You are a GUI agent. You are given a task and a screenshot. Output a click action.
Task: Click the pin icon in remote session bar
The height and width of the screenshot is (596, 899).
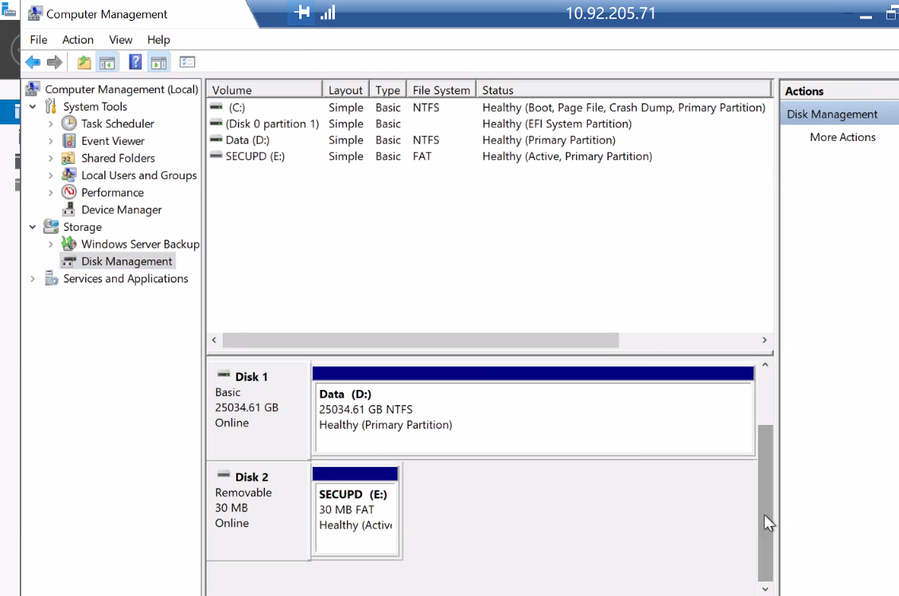click(302, 12)
